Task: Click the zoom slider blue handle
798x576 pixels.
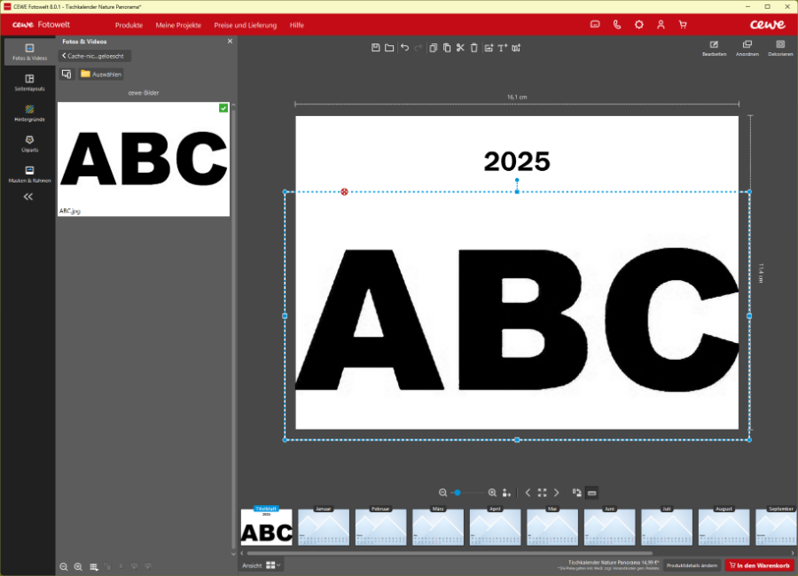Action: (458, 493)
